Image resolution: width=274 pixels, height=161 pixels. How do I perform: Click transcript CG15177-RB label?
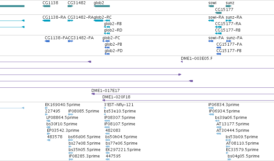click(228, 30)
